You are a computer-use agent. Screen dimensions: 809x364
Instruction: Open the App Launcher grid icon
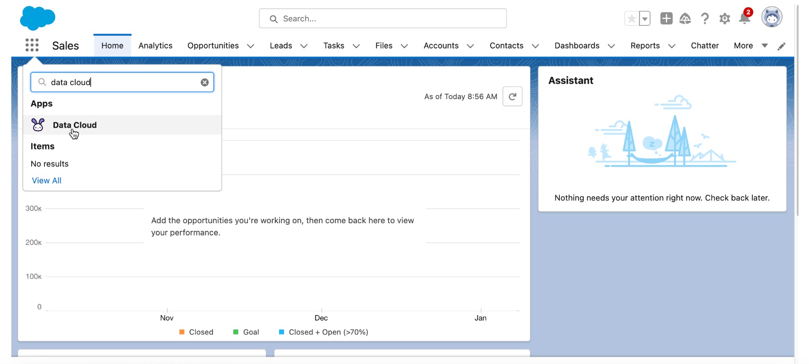32,45
